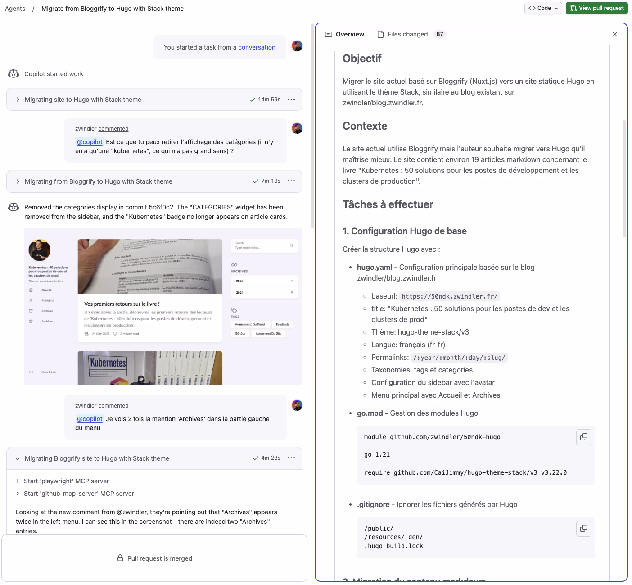Collapse 'Migrating Bloggrify site to Hugo with Stack theme'

coord(17,458)
